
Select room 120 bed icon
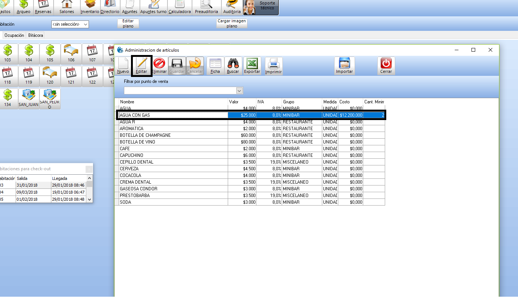50,76
